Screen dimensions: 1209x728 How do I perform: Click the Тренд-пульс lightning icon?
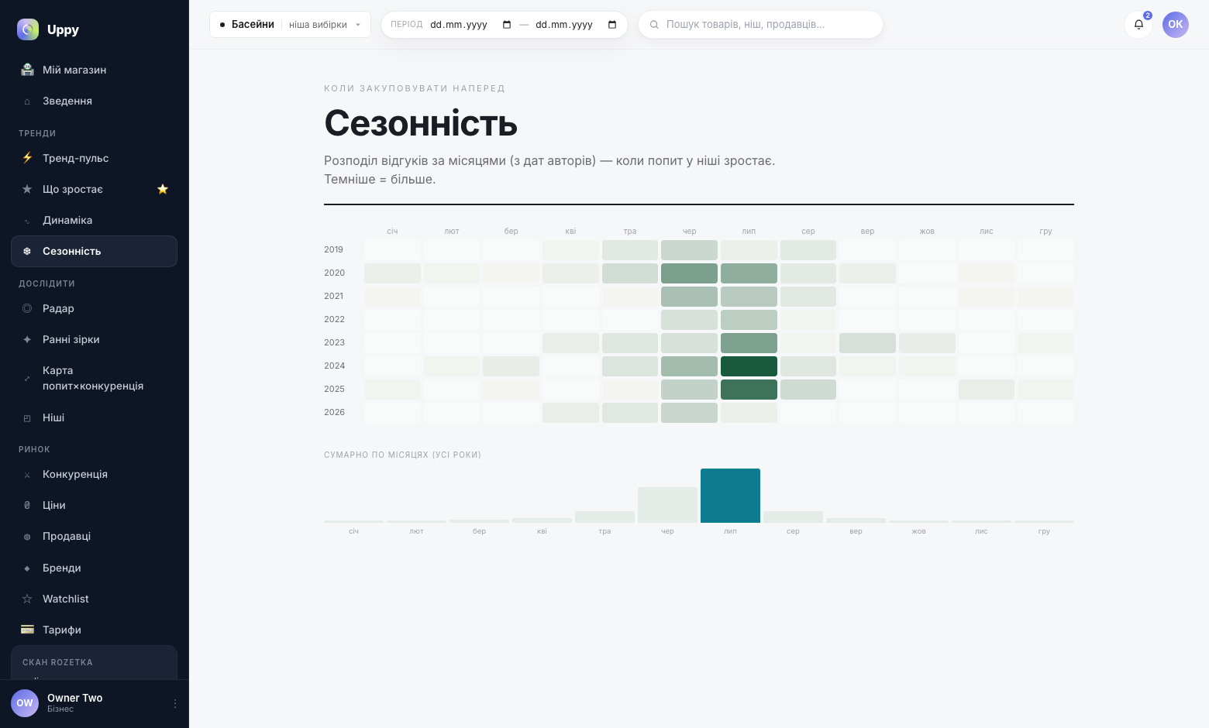(x=27, y=158)
